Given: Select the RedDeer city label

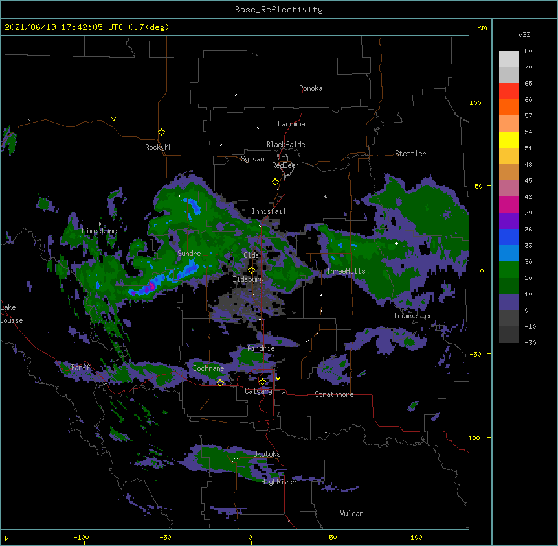Looking at the screenshot, I should (x=285, y=165).
